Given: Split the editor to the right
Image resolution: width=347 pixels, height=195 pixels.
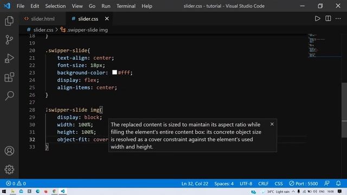Looking at the screenshot, I should click(x=328, y=18).
